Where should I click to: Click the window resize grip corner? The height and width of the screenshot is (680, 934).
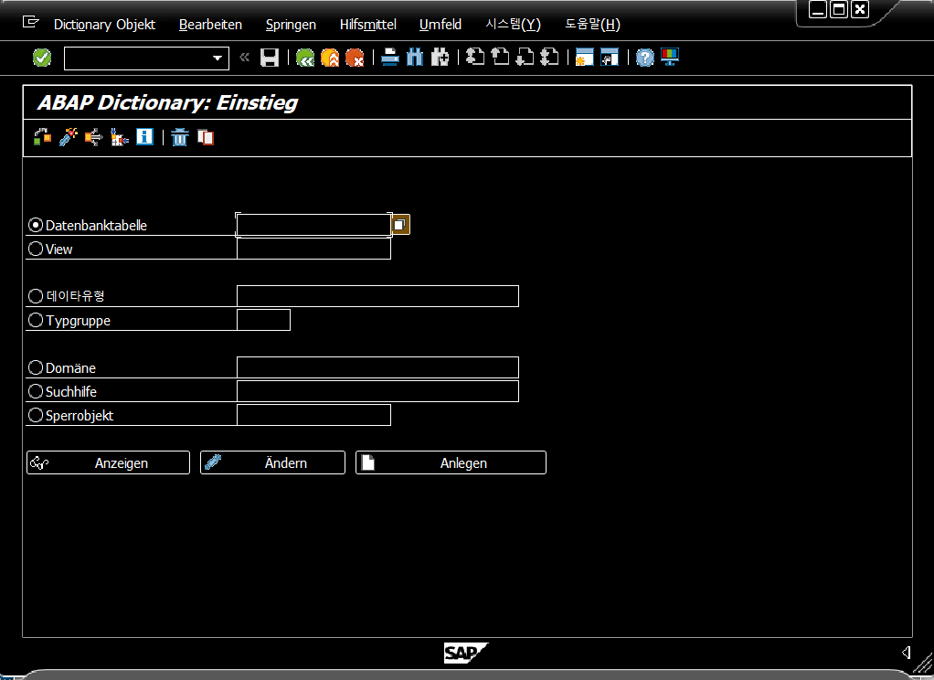(x=925, y=663)
